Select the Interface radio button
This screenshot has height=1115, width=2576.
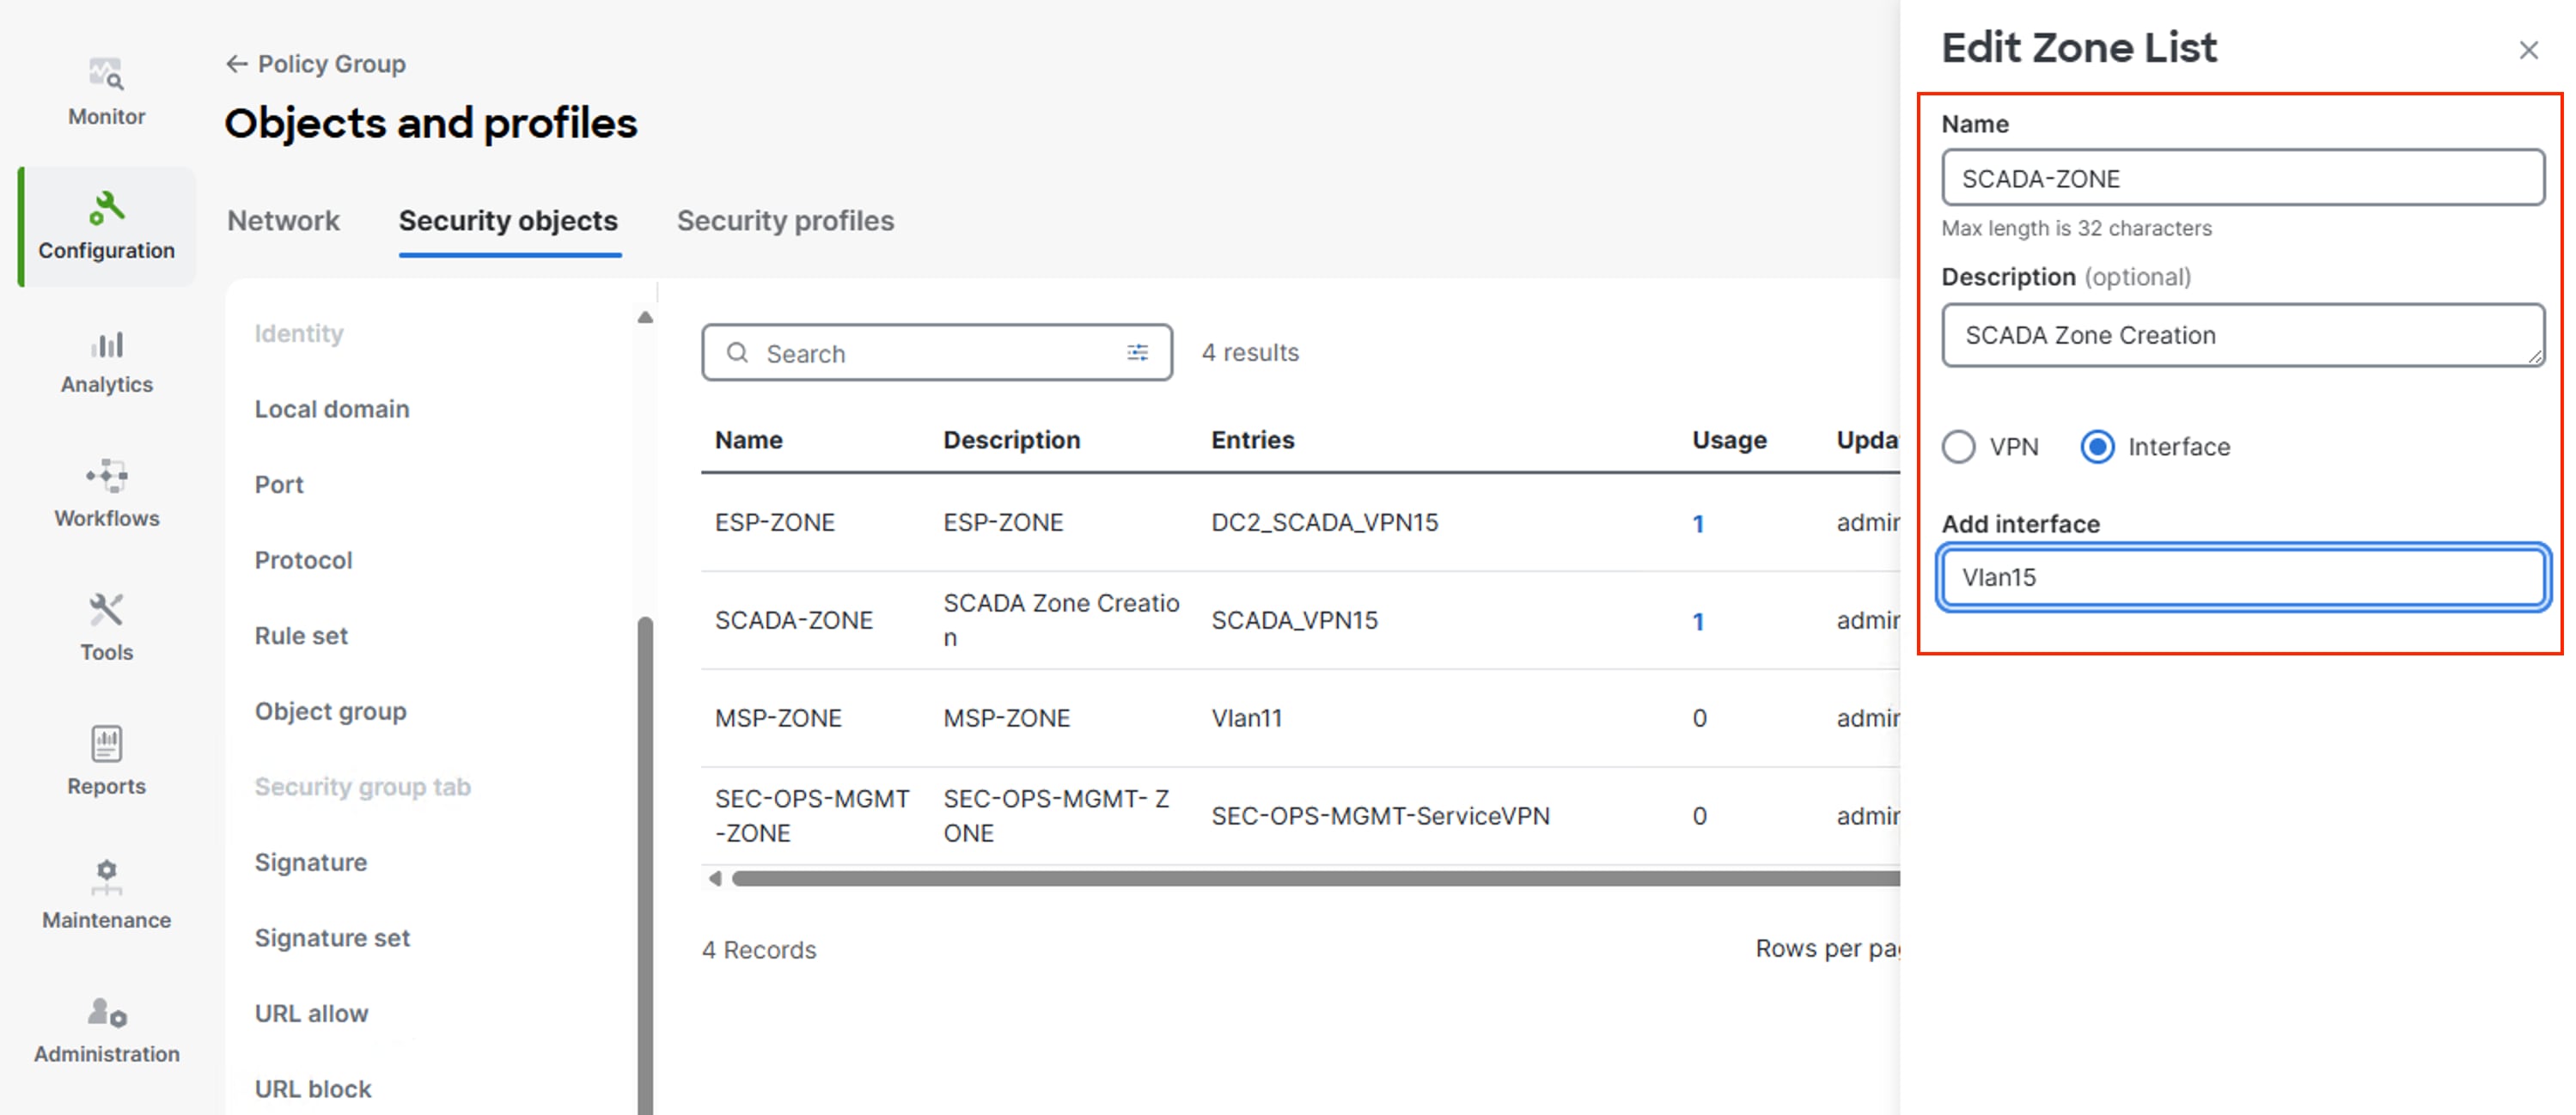coord(2097,446)
